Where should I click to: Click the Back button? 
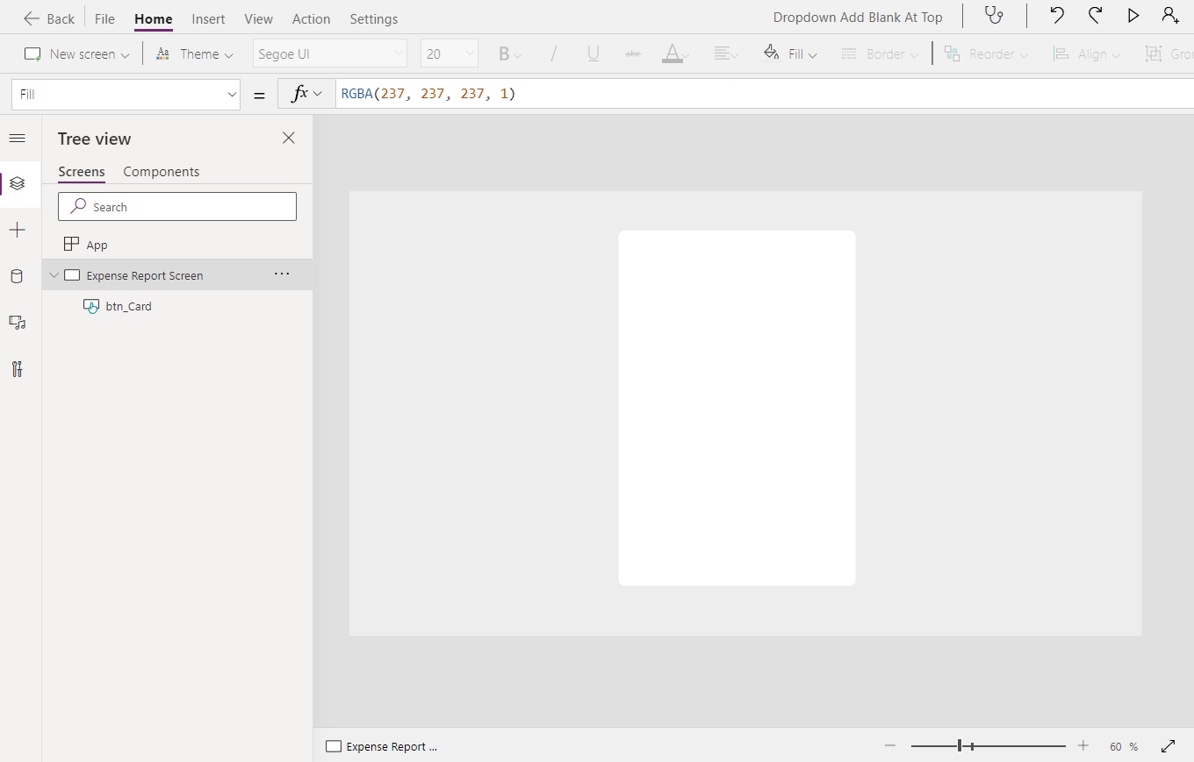[49, 18]
